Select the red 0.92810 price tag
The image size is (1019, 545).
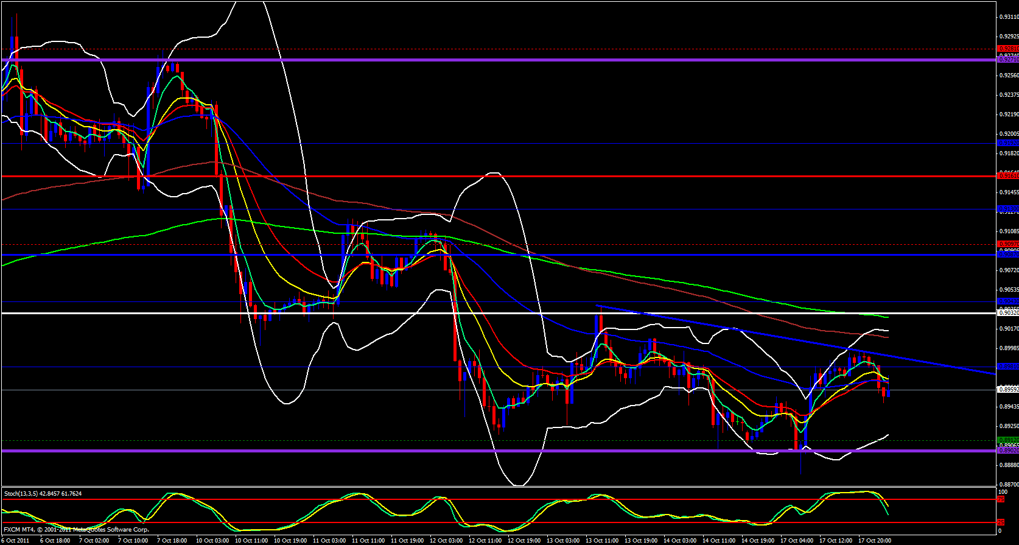[x=1008, y=49]
